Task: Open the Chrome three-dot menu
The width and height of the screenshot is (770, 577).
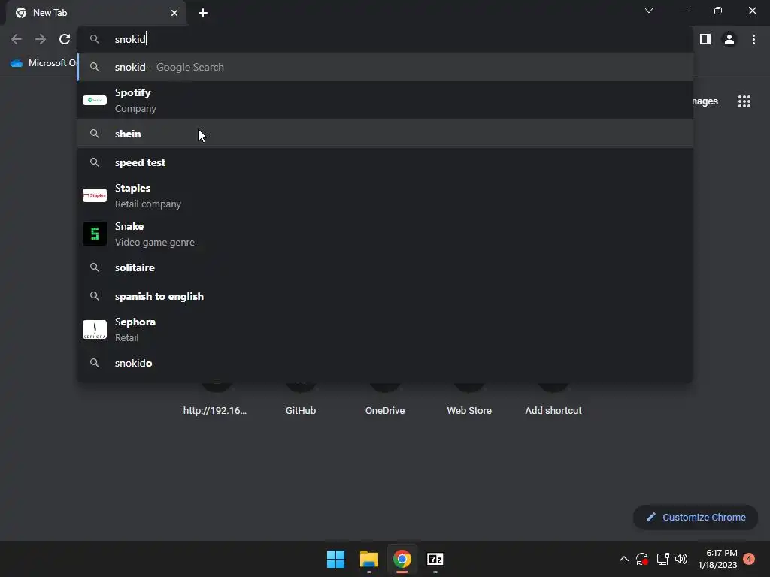Action: (753, 39)
